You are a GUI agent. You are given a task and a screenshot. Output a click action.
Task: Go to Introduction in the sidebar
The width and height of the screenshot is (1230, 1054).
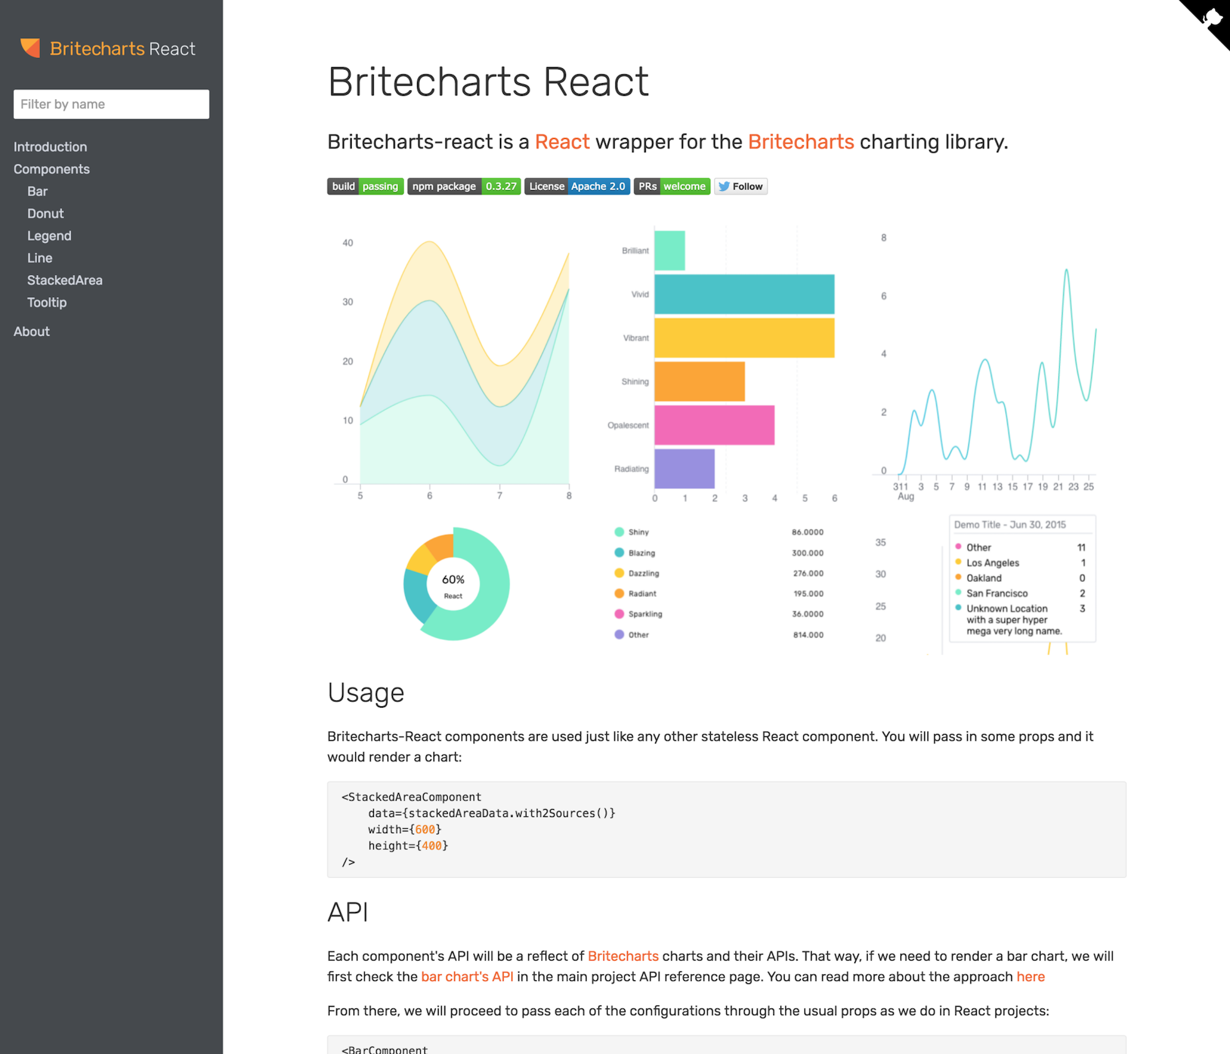50,147
